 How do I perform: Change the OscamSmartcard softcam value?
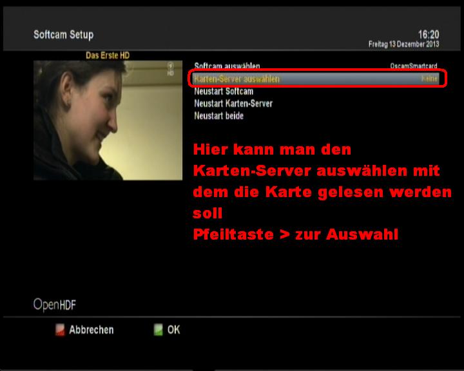(x=414, y=66)
